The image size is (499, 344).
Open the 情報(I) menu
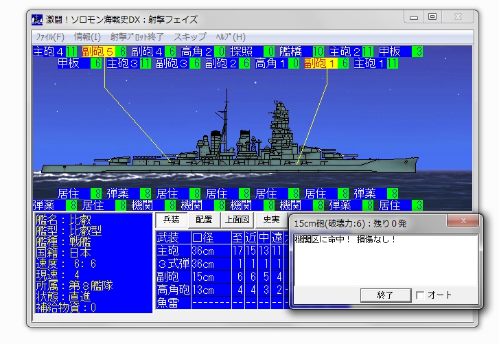[87, 37]
